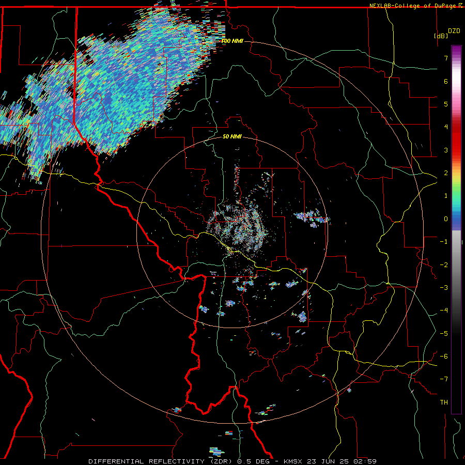Click the color scale value 5
Screen dimensions: 465x465
tap(446, 104)
